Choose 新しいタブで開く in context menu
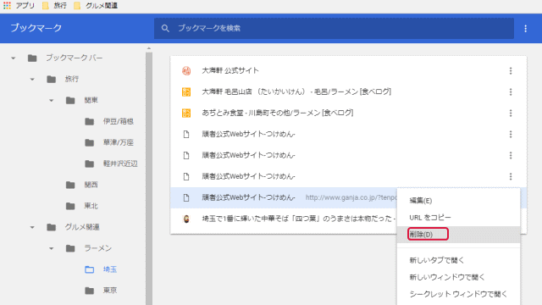The height and width of the screenshot is (305, 542). tap(459, 260)
